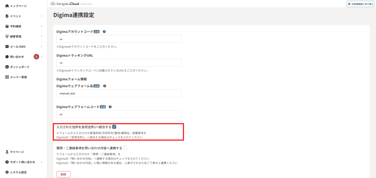
Task: Click the document icon beside イベント
Action: coord(7,16)
